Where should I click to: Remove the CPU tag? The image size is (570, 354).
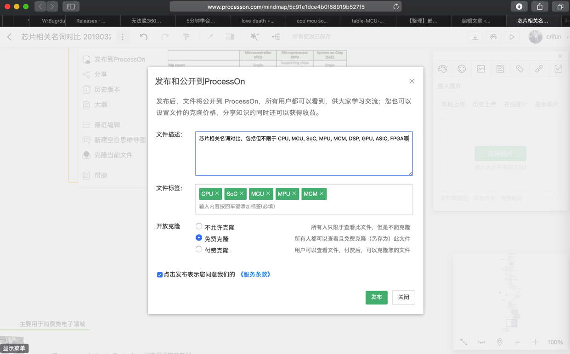[x=217, y=194]
